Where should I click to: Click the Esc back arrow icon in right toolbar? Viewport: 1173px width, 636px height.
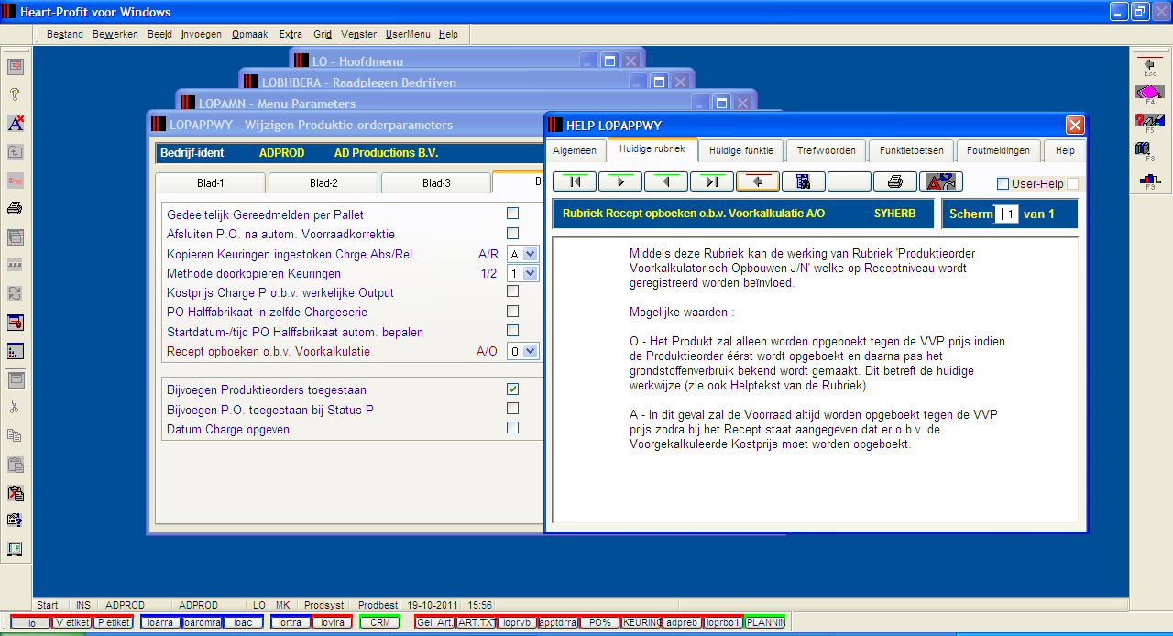1149,65
